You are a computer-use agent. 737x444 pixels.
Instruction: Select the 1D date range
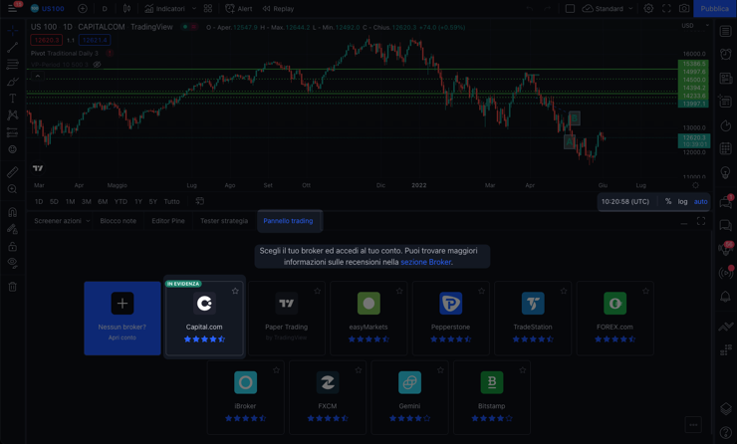(x=39, y=201)
